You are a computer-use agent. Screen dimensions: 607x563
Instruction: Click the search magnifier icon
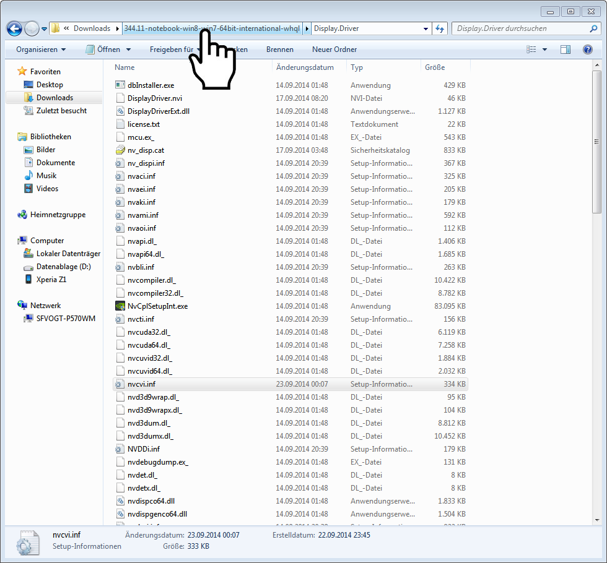click(x=593, y=28)
